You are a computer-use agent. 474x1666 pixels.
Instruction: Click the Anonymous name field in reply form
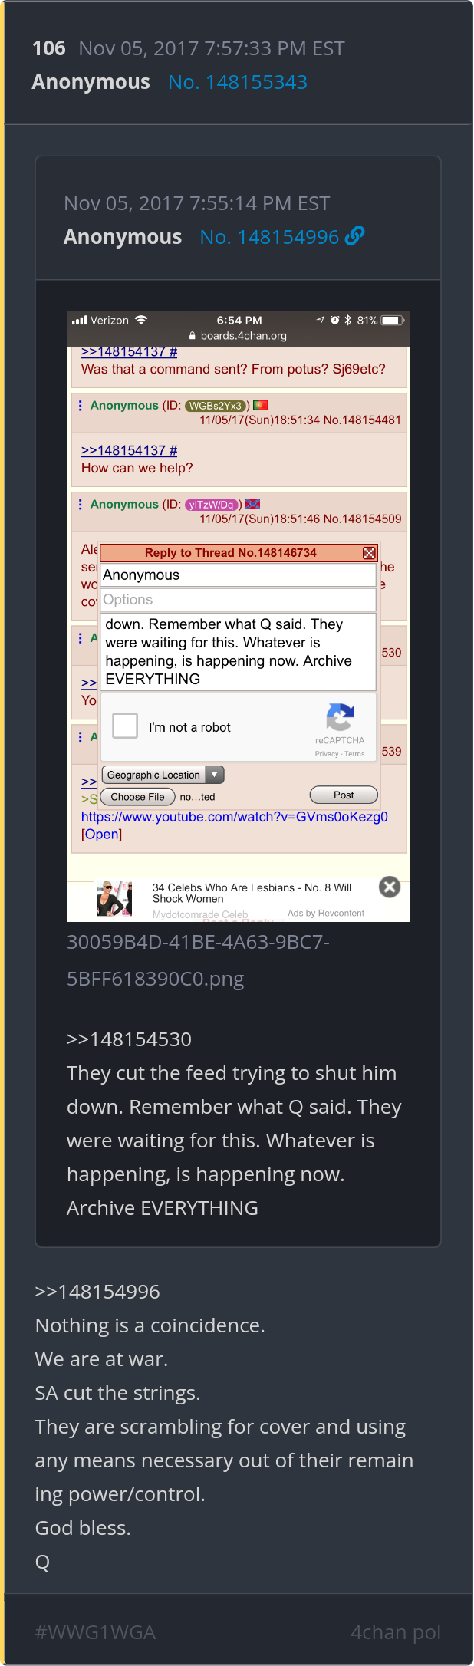tap(239, 575)
